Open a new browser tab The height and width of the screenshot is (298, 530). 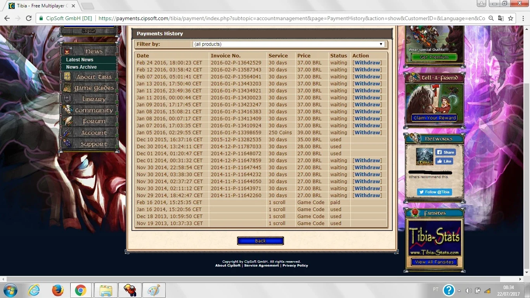(x=87, y=6)
